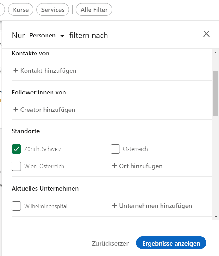Click the vertical scrollbar thumb
The image size is (219, 256).
point(216,93)
